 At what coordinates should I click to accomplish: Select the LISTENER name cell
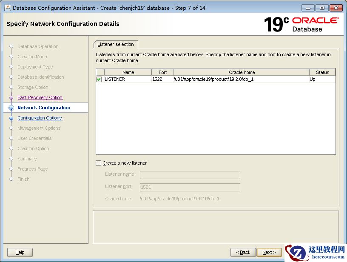128,79
